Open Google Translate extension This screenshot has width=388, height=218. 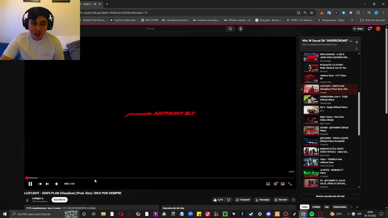click(329, 13)
